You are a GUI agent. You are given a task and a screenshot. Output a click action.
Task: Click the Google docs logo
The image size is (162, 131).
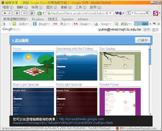pyautogui.click(x=11, y=29)
